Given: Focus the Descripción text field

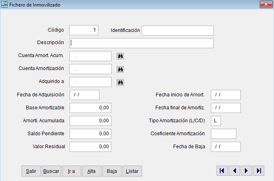Looking at the screenshot, I should click(141, 43).
